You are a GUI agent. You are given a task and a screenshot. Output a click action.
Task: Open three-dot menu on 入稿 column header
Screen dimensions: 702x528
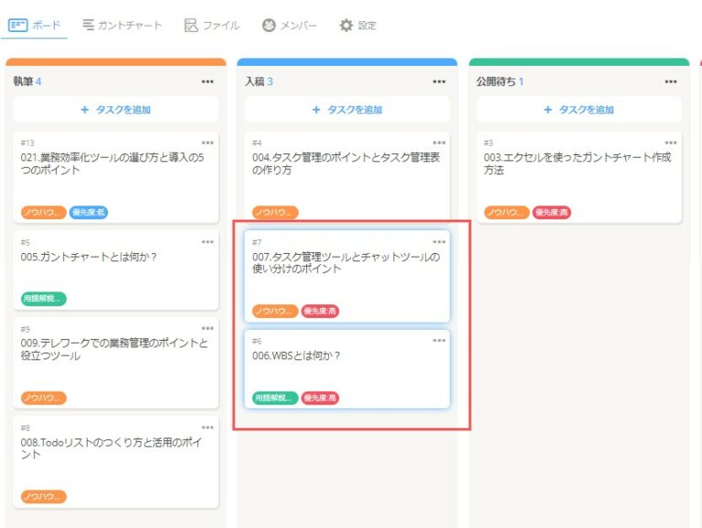pos(440,81)
